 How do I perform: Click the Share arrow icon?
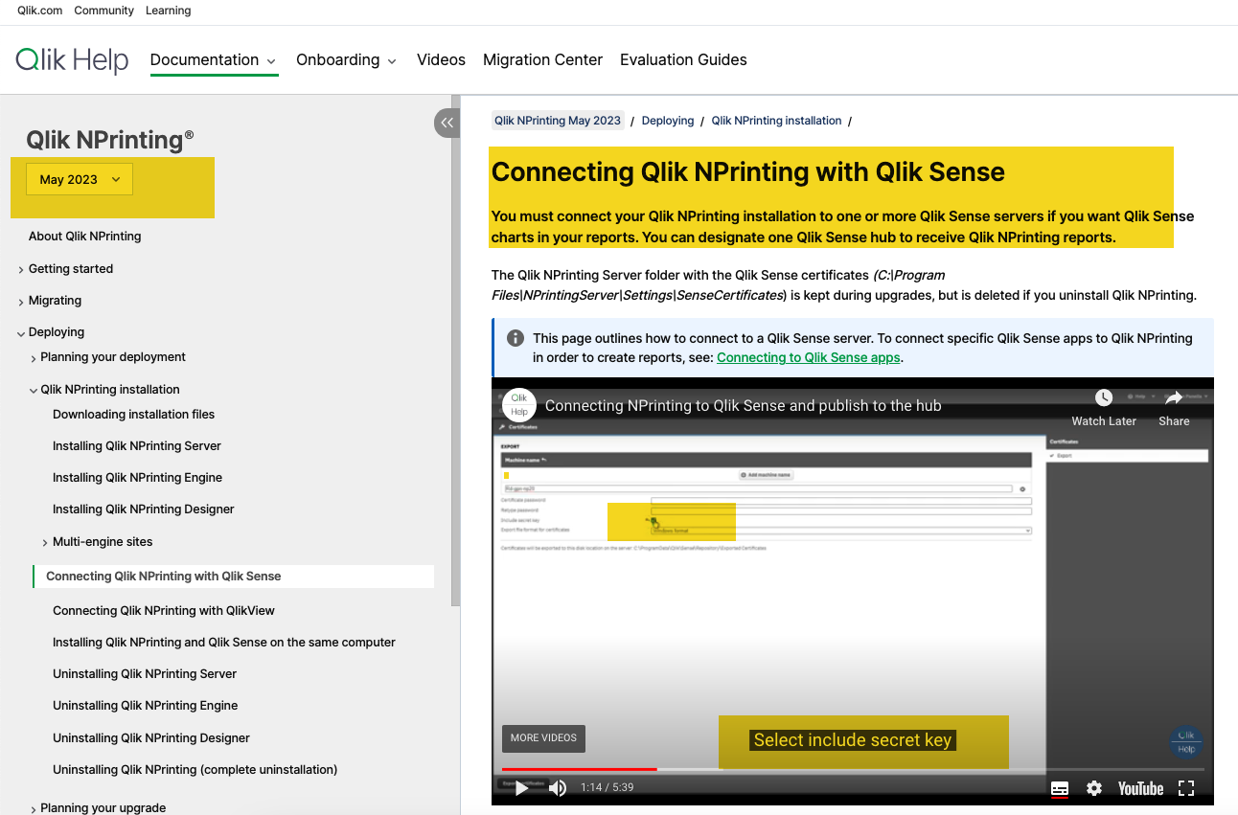(x=1174, y=397)
